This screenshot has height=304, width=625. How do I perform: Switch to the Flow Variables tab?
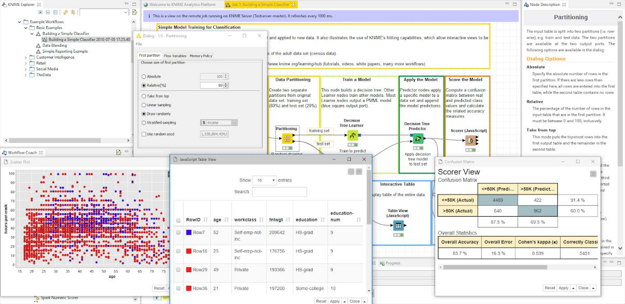(x=175, y=56)
